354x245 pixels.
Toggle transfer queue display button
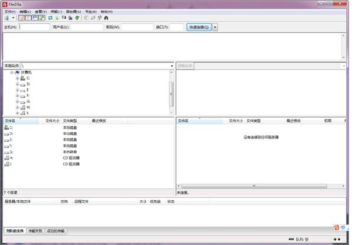(41, 18)
